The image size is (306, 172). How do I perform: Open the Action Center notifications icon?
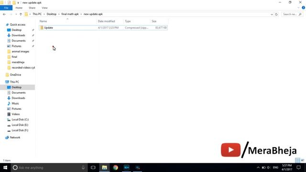298,168
